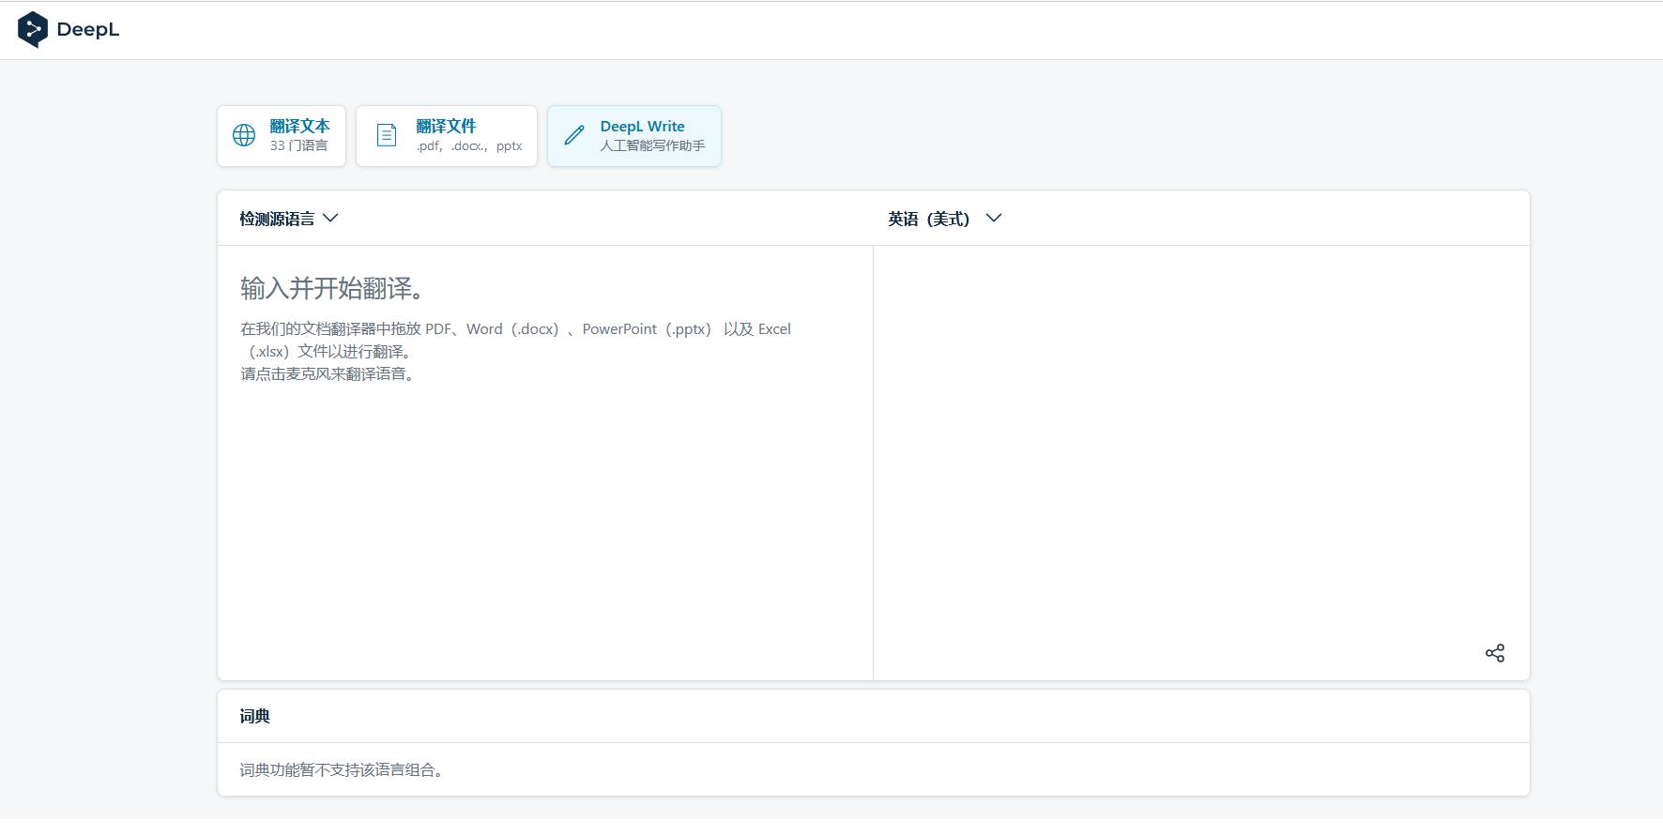This screenshot has height=836, width=1663.
Task: Click the document icon on 翻译文件 tab
Action: (387, 135)
